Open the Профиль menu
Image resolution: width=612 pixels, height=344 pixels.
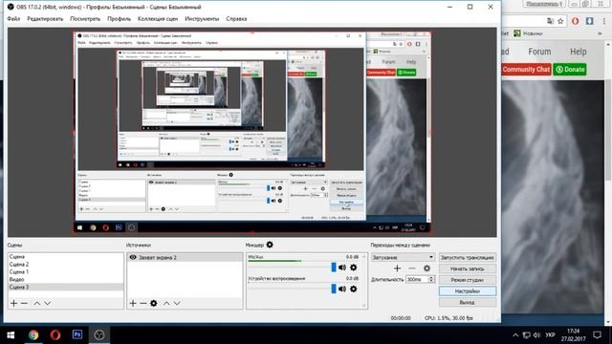tap(119, 19)
